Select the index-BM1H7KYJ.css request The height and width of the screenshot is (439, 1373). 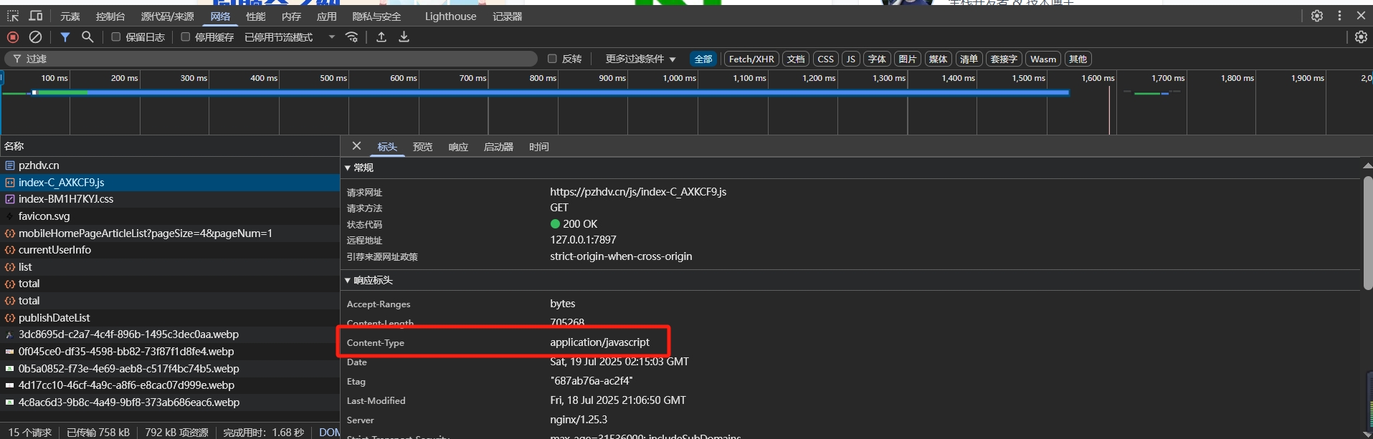click(x=66, y=199)
